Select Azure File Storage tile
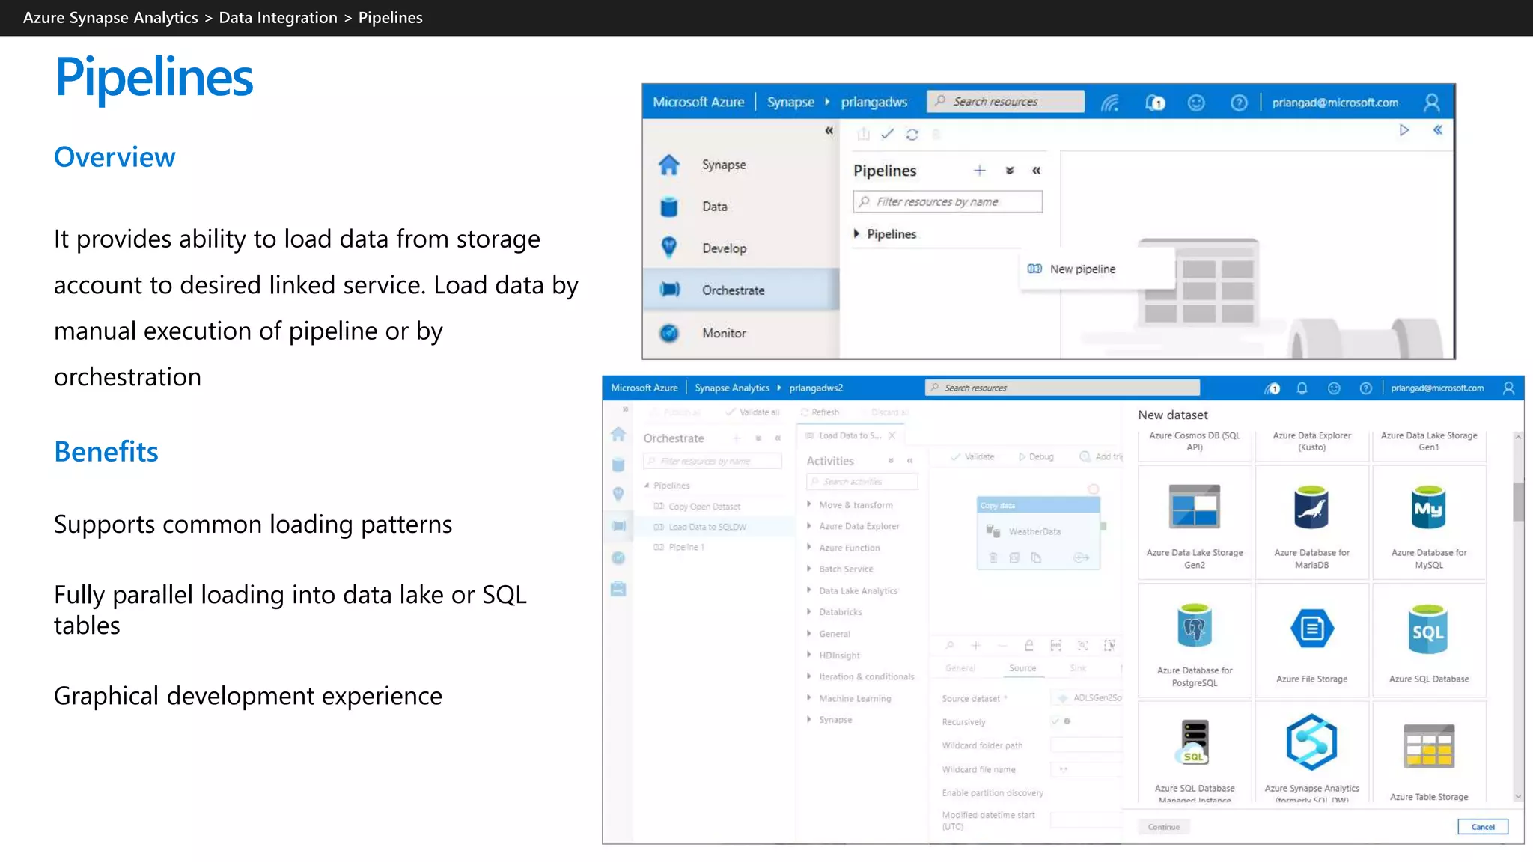The width and height of the screenshot is (1533, 862). point(1311,641)
